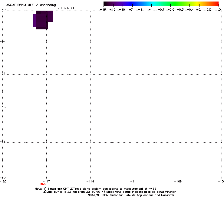
Task: Click the -0.4 color bar label
Action: [x=190, y=10]
